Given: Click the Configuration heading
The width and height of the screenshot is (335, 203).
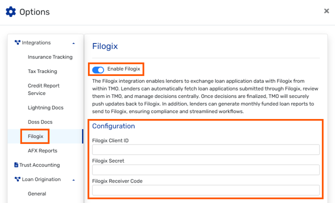Looking at the screenshot, I should click(113, 126).
